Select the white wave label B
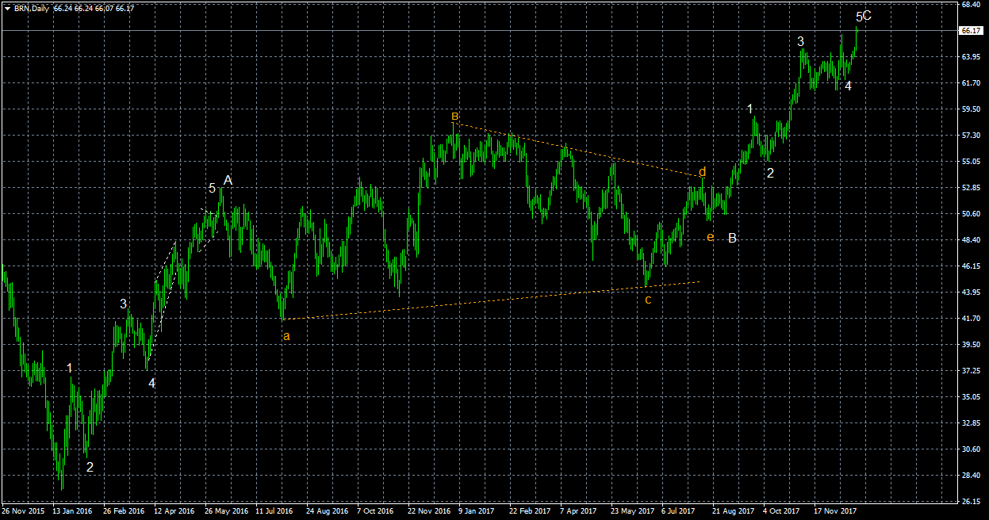The height and width of the screenshot is (520, 989). pos(733,238)
